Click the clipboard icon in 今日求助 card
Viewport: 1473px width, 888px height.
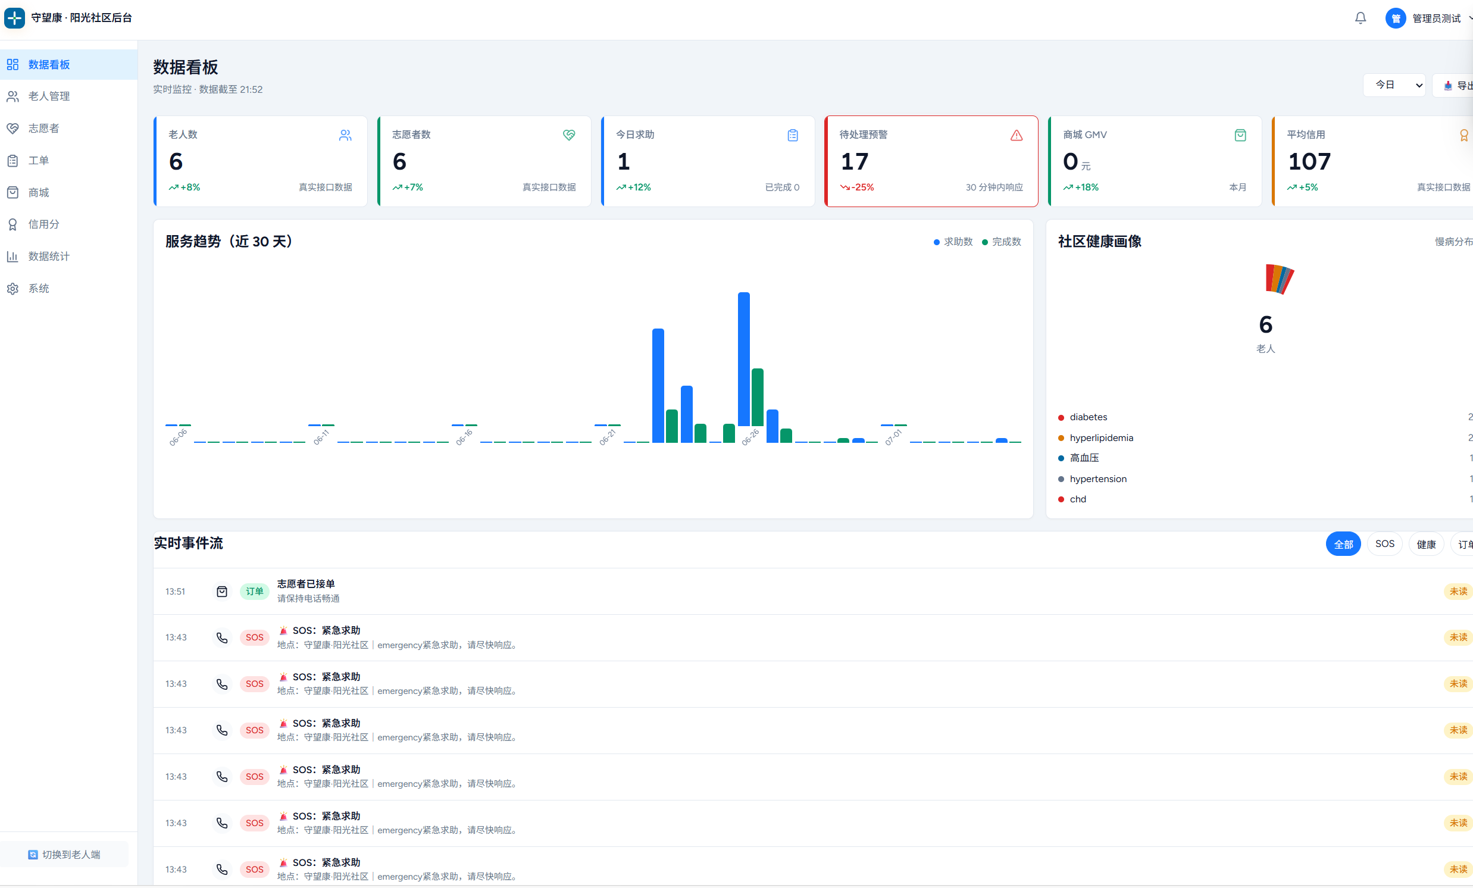pos(793,135)
